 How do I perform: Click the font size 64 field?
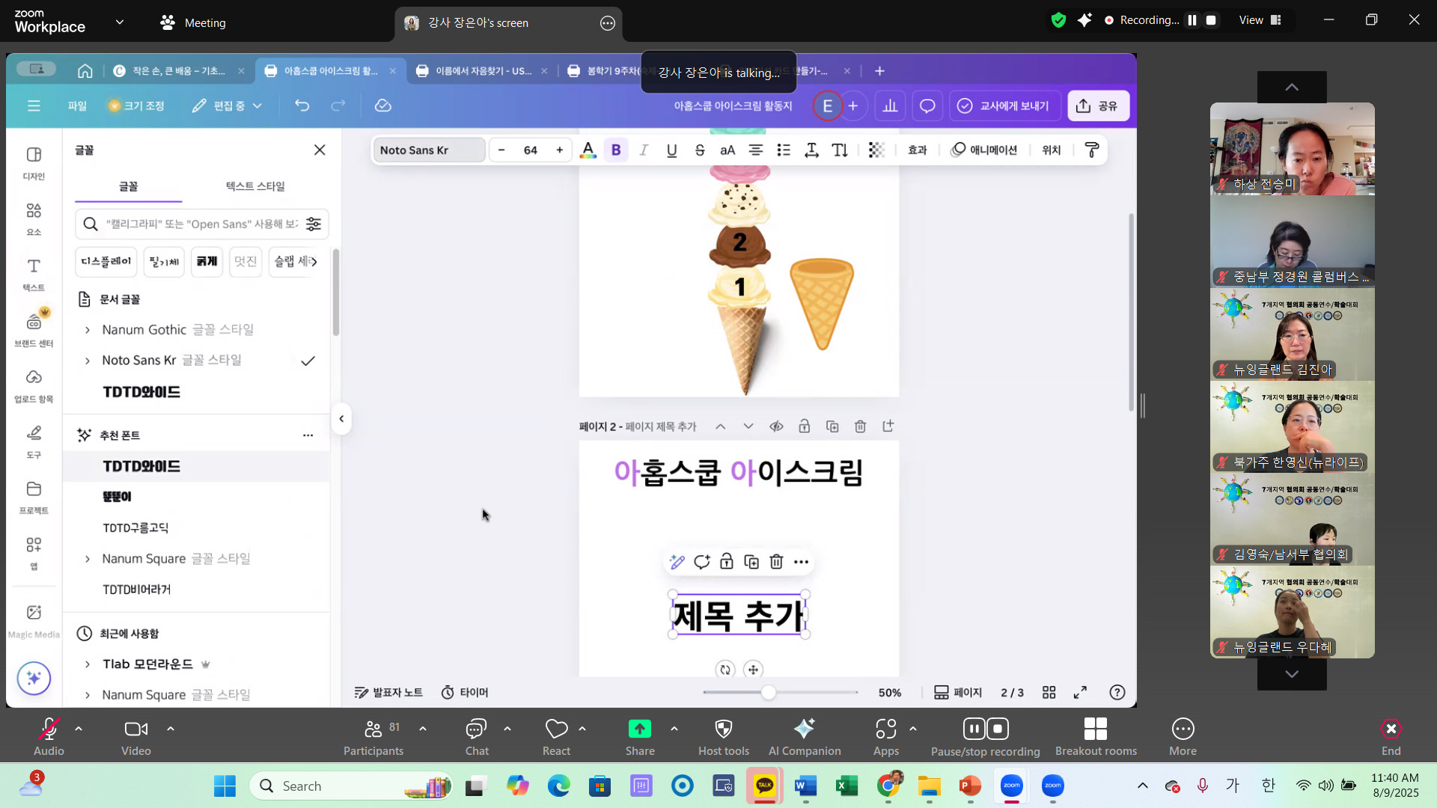[531, 150]
